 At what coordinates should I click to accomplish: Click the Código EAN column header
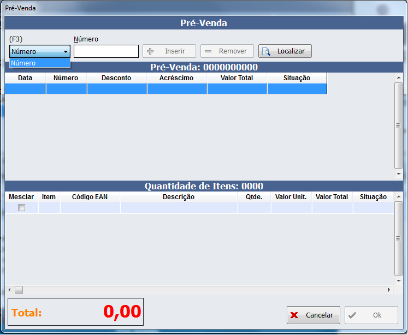(90, 197)
